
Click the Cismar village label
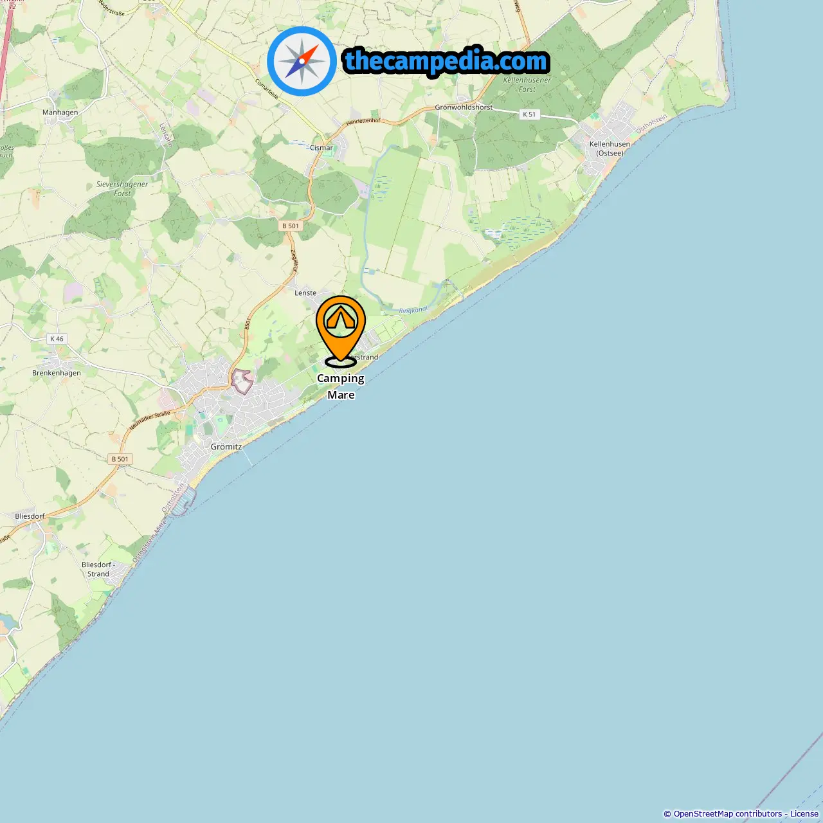tap(321, 147)
